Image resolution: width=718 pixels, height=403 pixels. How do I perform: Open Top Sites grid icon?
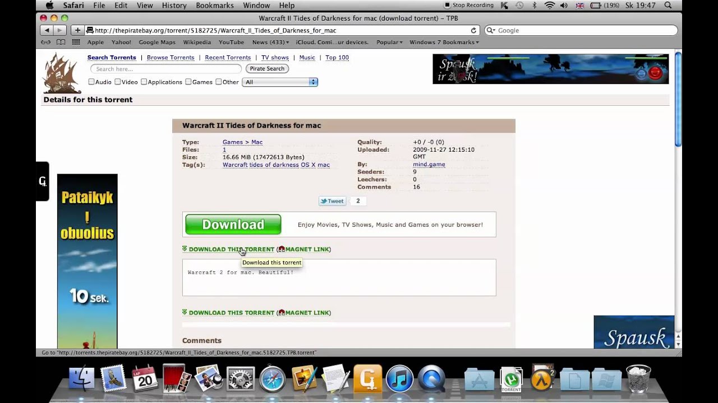pyautogui.click(x=76, y=43)
